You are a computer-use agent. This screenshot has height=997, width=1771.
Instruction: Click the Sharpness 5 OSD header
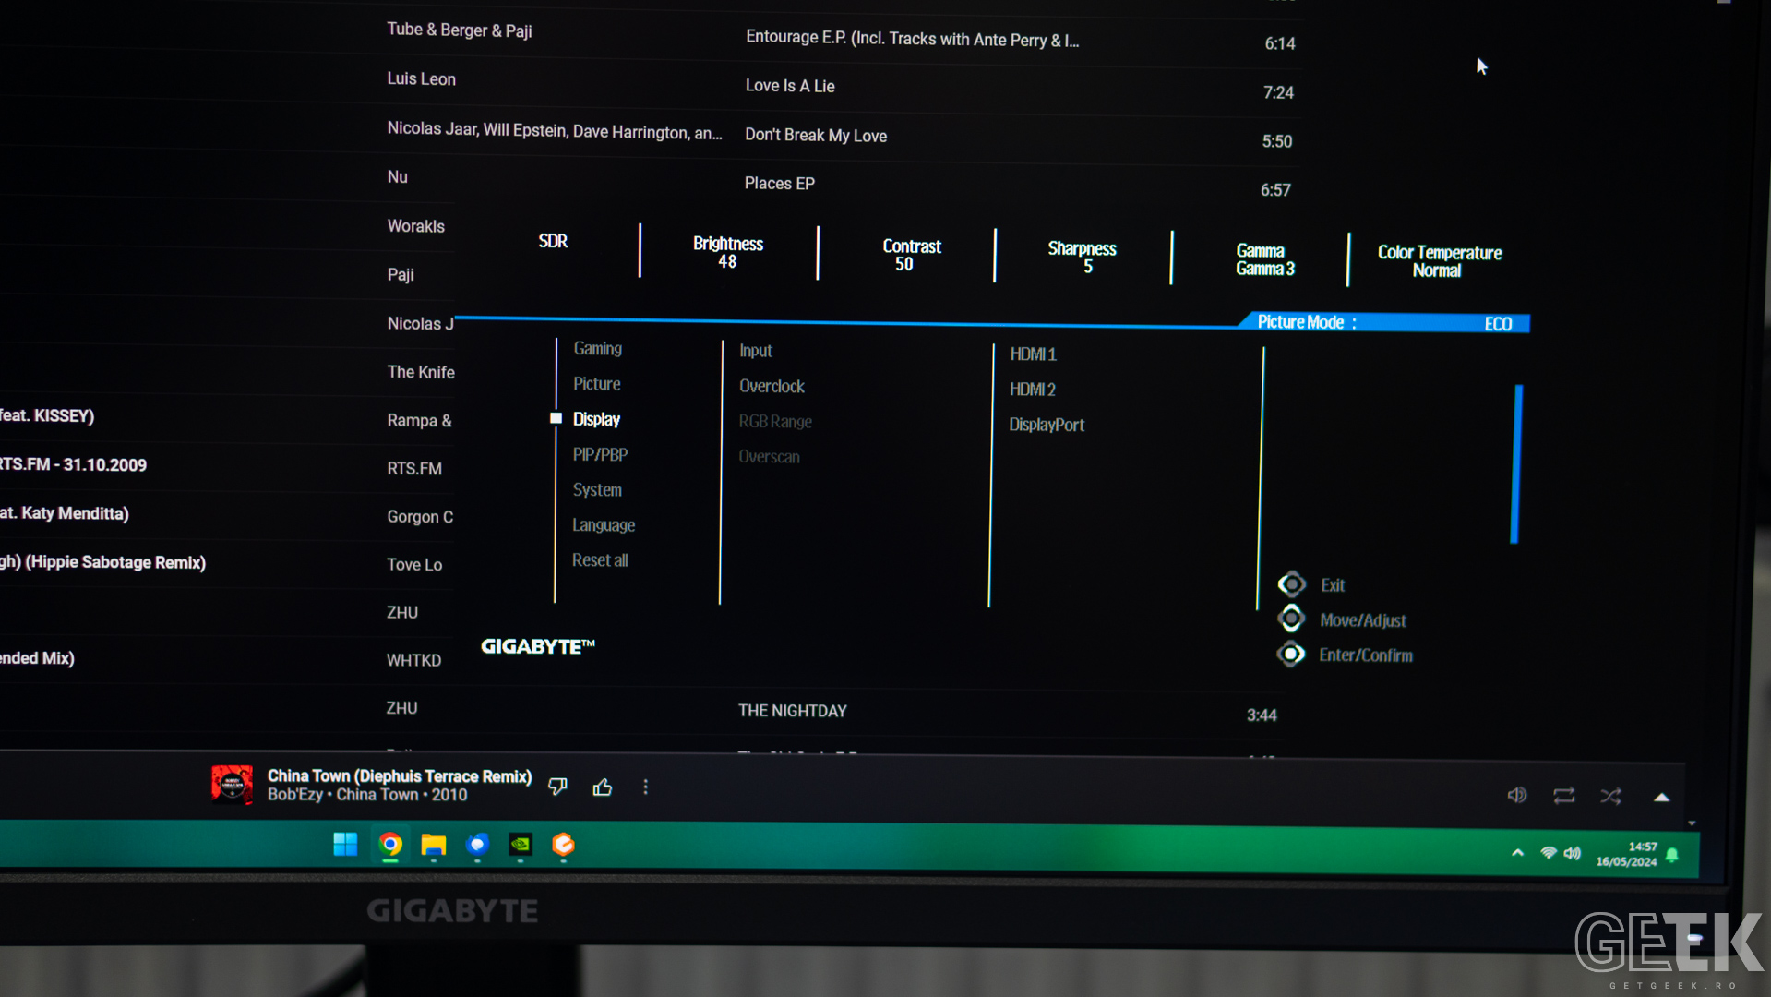(x=1083, y=258)
